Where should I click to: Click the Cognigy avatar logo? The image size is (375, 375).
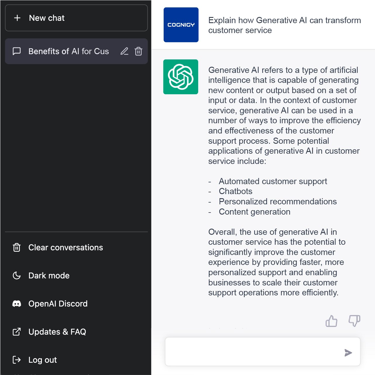coord(181,25)
